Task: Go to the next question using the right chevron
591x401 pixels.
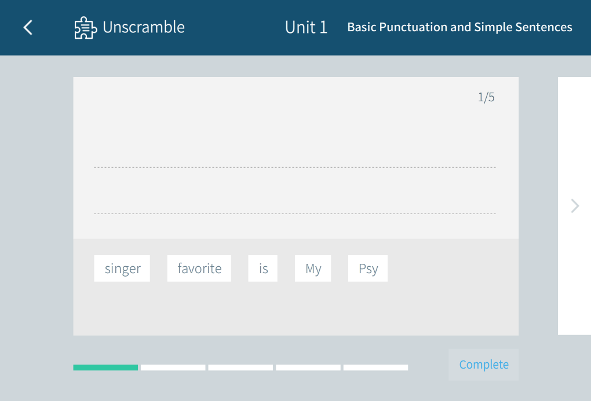Action: point(575,206)
